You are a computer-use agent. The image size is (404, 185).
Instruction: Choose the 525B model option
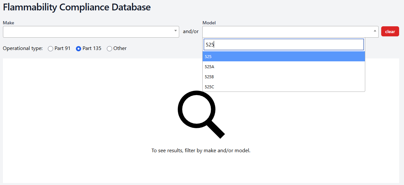point(284,77)
